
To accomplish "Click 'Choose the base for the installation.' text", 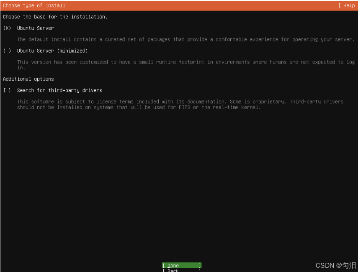I will pos(55,17).
